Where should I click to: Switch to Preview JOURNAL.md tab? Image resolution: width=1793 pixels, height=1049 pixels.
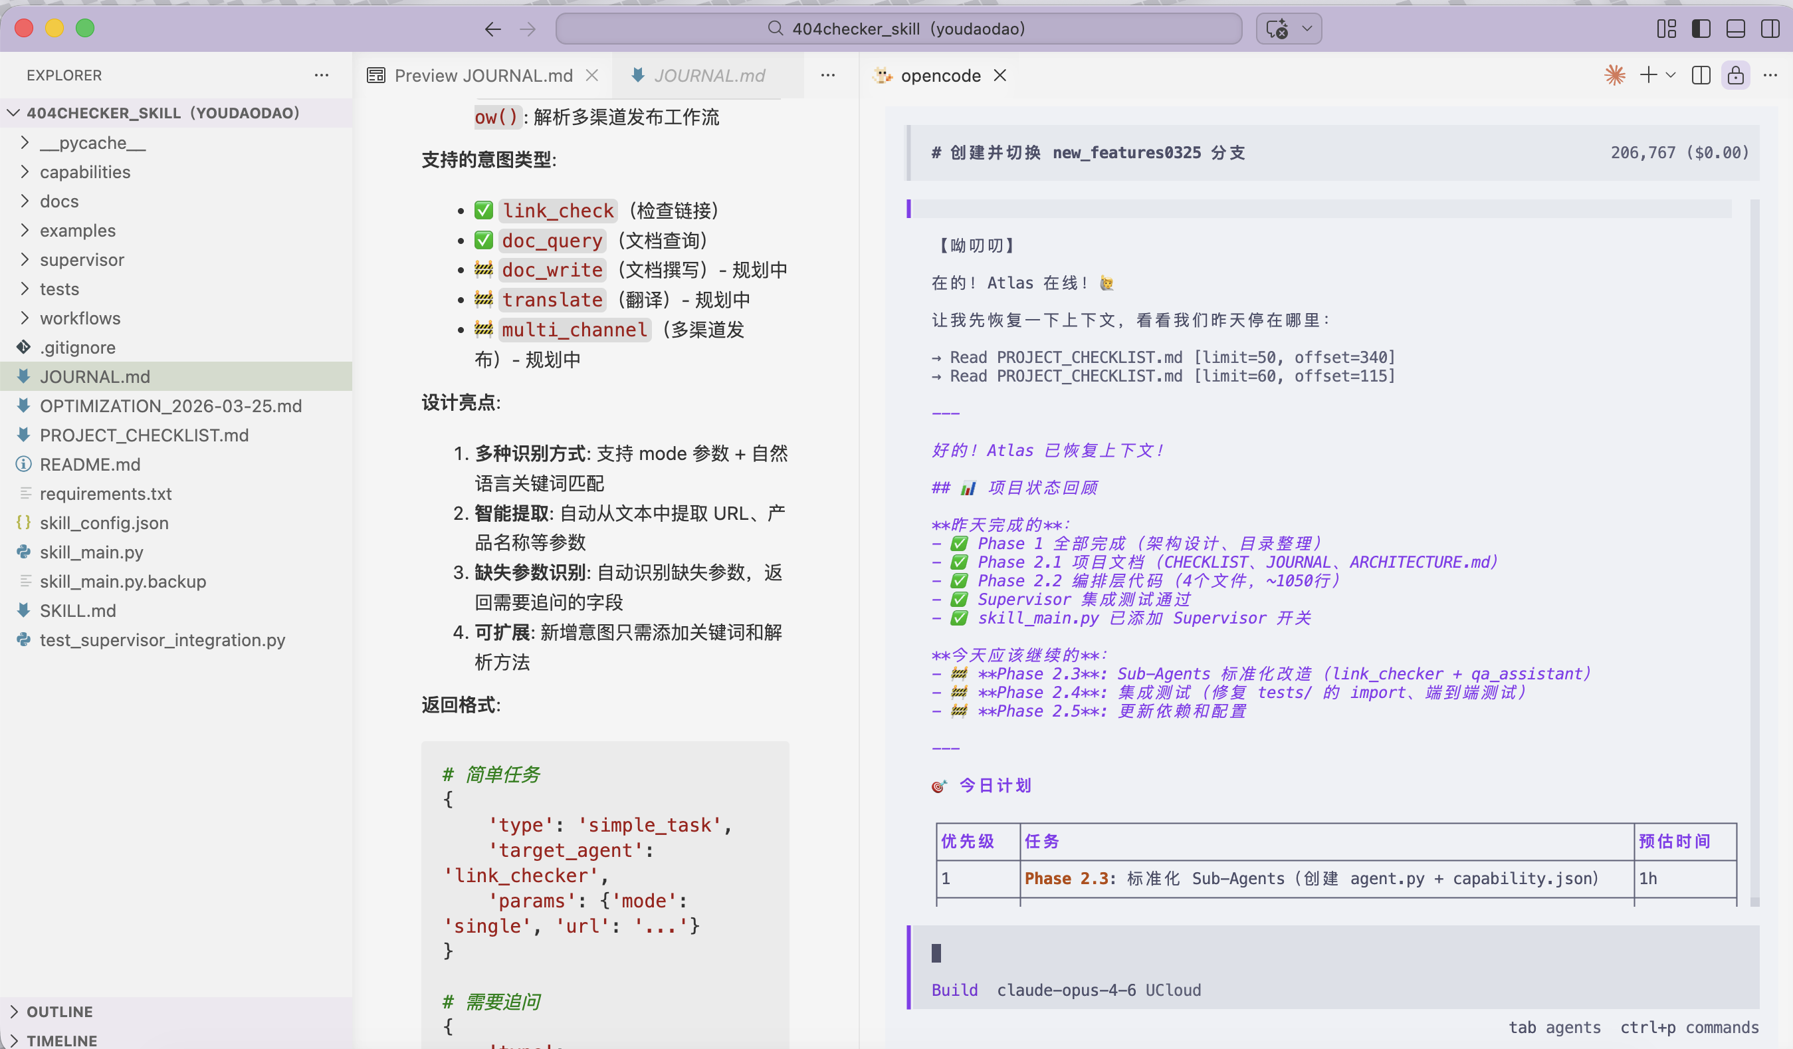click(483, 75)
